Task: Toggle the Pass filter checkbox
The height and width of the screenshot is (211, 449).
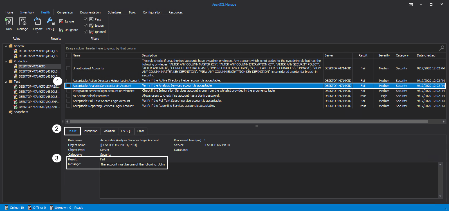Action: 86,19
